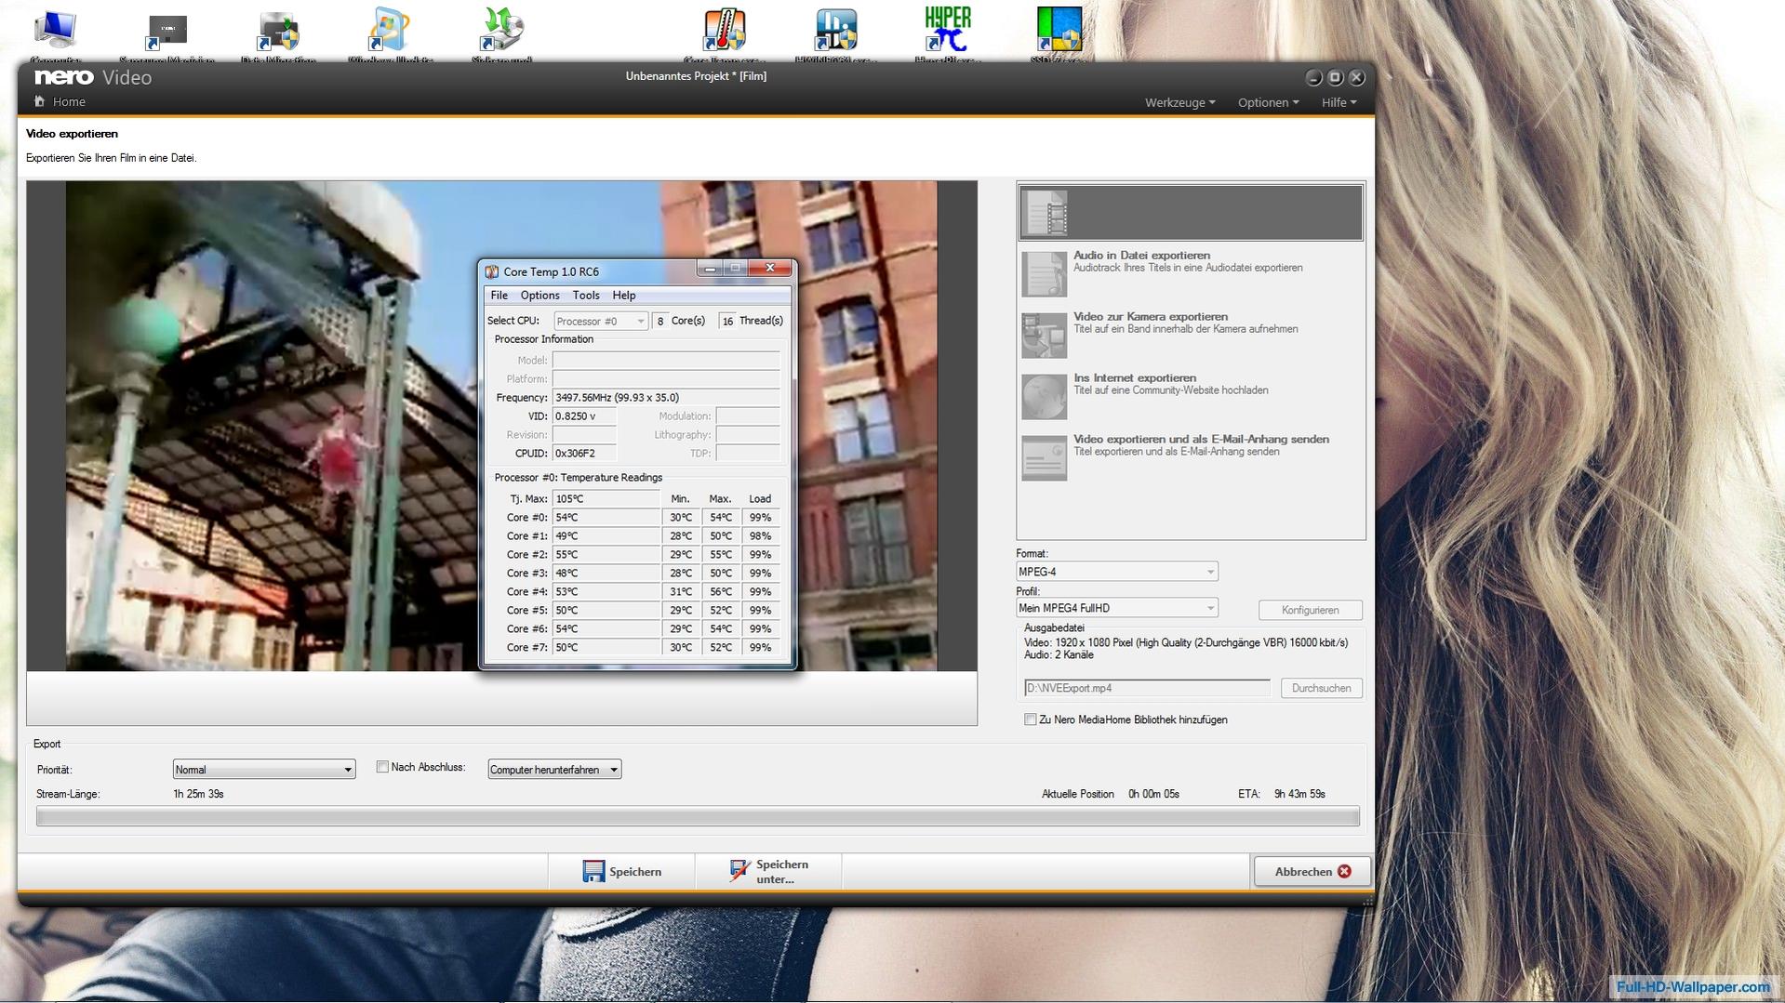This screenshot has width=1785, height=1003.
Task: Open the Optionen menu in Nero Video
Action: coord(1268,102)
